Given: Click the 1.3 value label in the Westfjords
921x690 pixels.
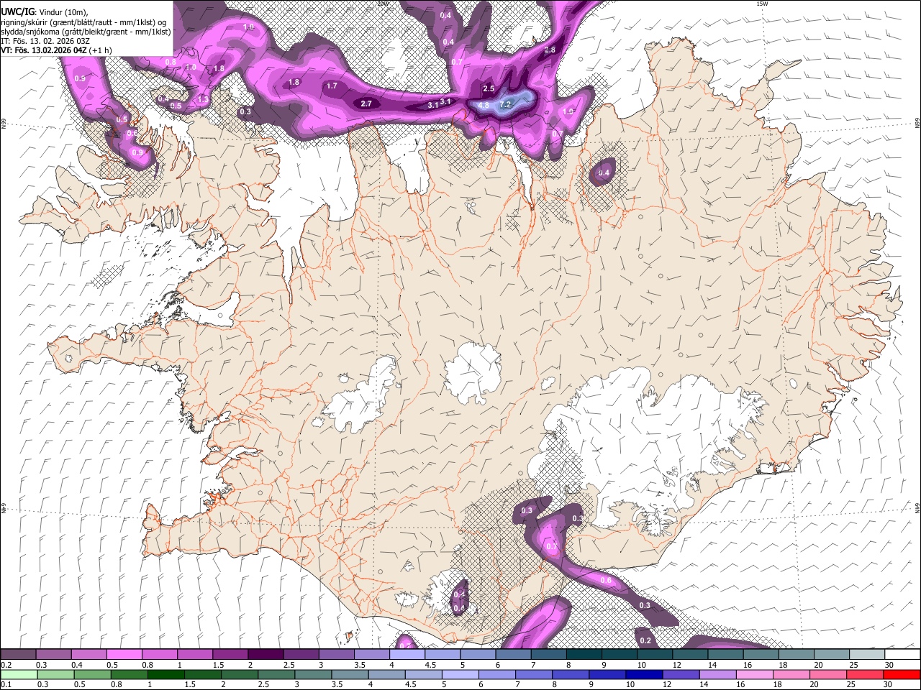Looking at the screenshot, I should tap(204, 99).
